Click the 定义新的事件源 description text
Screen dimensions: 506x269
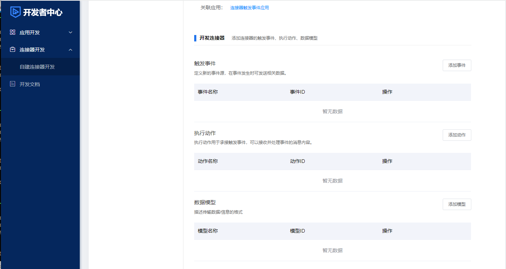click(x=240, y=73)
